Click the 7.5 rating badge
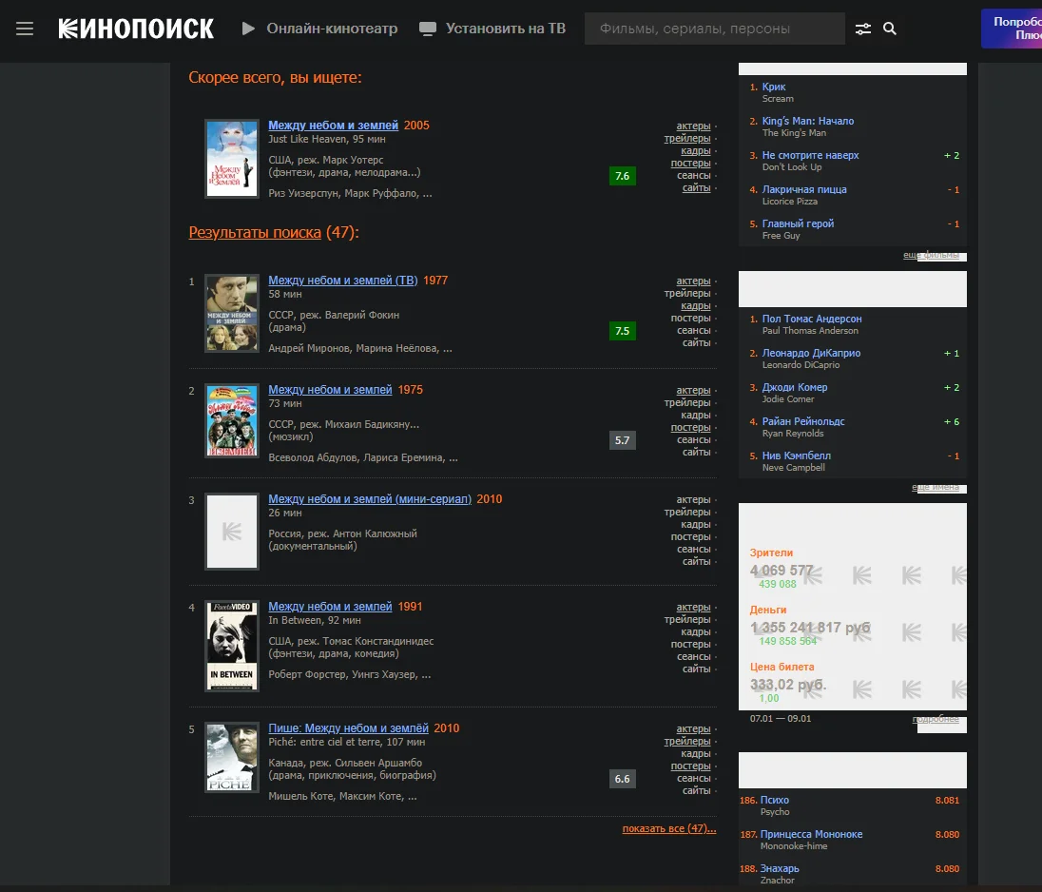The image size is (1042, 892). click(x=622, y=331)
